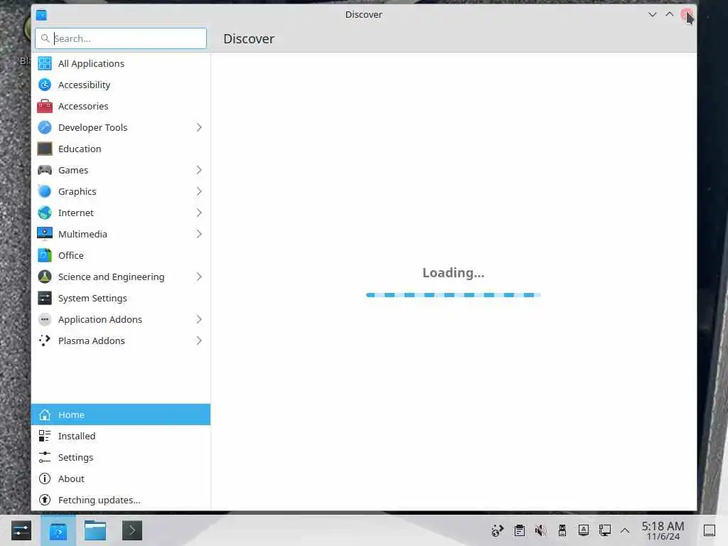Minimize the Discover window
This screenshot has height=546, width=728.
[x=653, y=14]
